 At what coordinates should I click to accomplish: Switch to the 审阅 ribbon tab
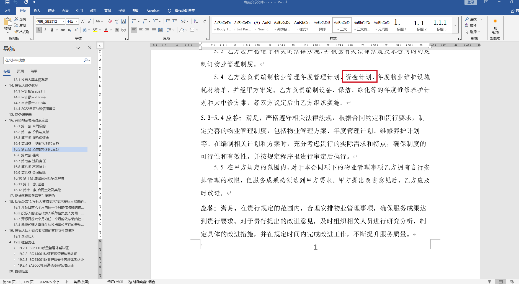(108, 11)
